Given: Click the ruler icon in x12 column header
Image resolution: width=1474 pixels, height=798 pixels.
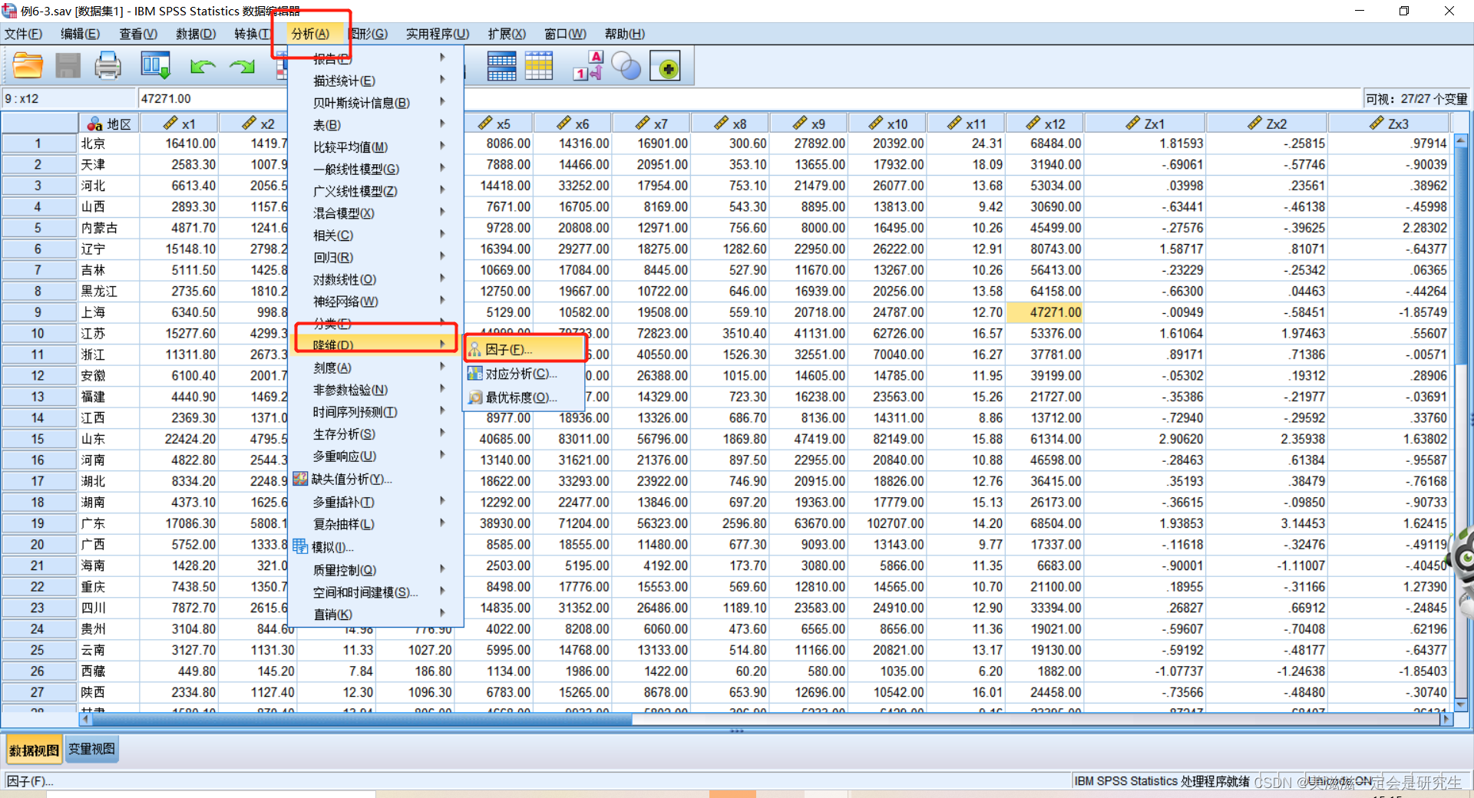Looking at the screenshot, I should pos(1033,123).
